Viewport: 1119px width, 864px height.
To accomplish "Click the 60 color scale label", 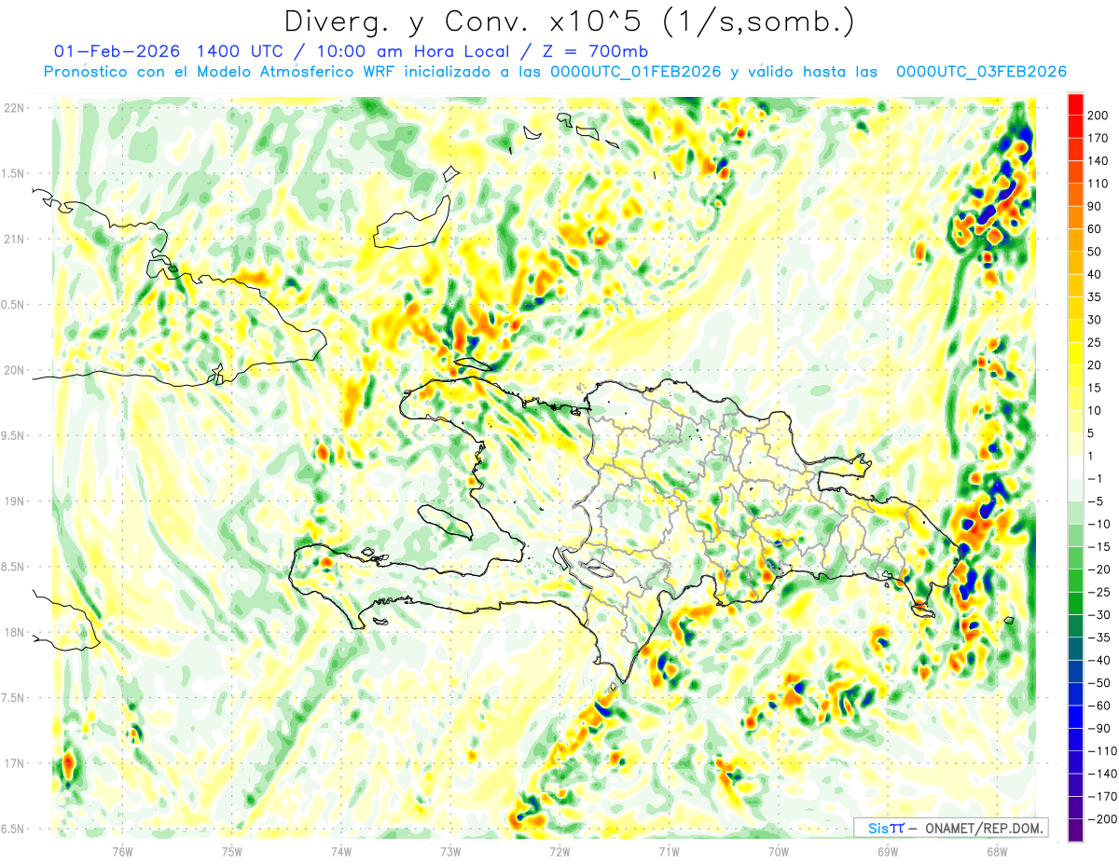I will (1095, 229).
